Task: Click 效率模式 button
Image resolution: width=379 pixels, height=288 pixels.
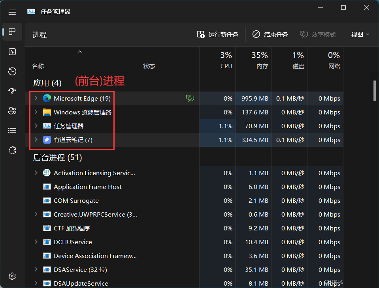Action: click(318, 34)
